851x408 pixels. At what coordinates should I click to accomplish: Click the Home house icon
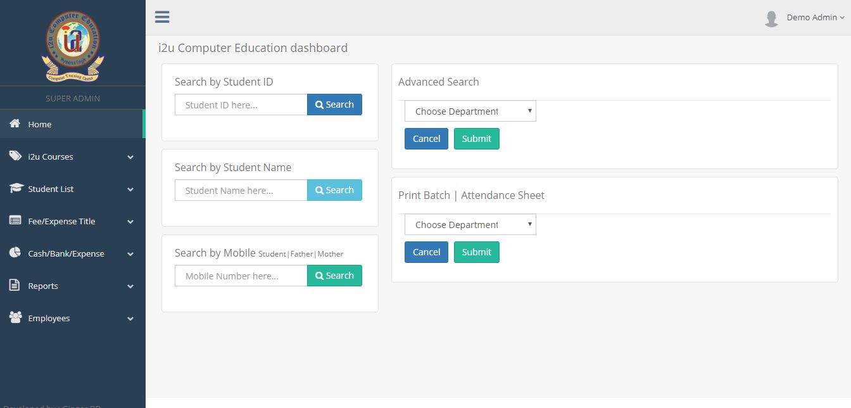[15, 124]
